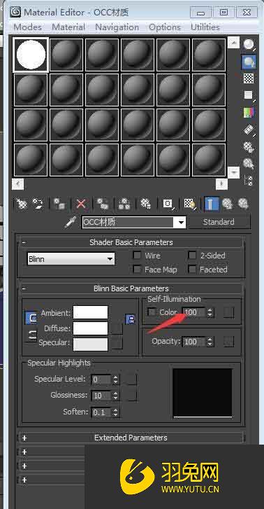This screenshot has width=264, height=509.
Task: Click the Sample Type sphere icon
Action: [x=249, y=44]
